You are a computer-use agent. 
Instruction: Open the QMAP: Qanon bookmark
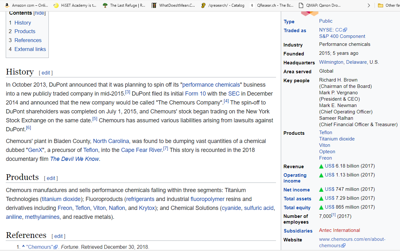(x=320, y=5)
